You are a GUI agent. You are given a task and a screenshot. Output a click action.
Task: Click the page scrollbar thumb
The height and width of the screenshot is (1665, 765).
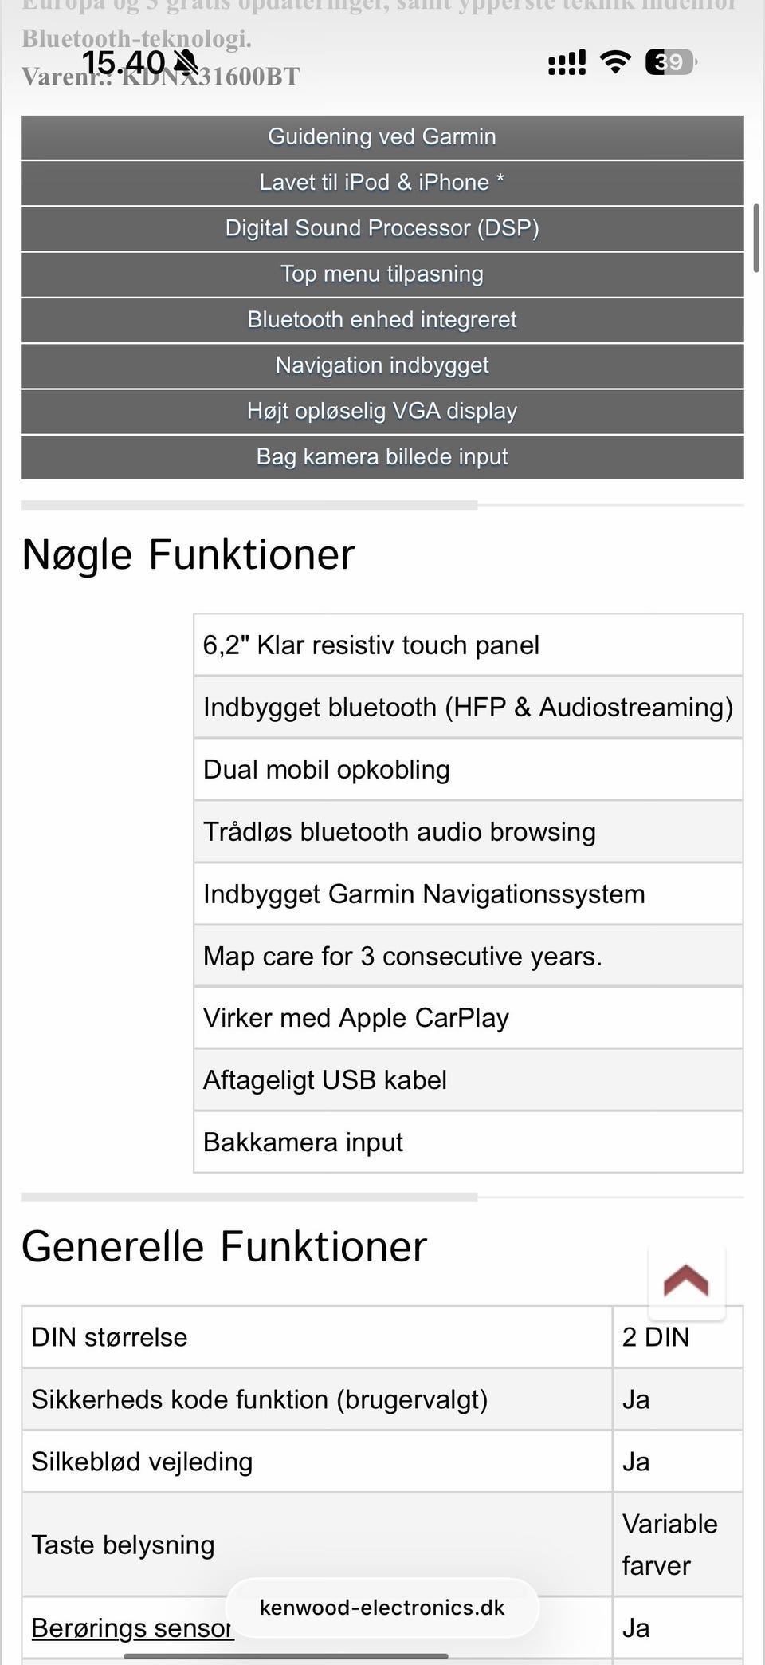(756, 239)
